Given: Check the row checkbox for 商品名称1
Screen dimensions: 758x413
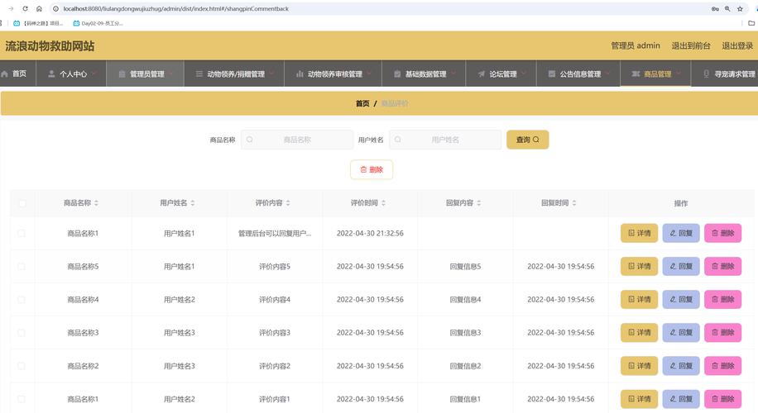Looking at the screenshot, I should 22,234.
